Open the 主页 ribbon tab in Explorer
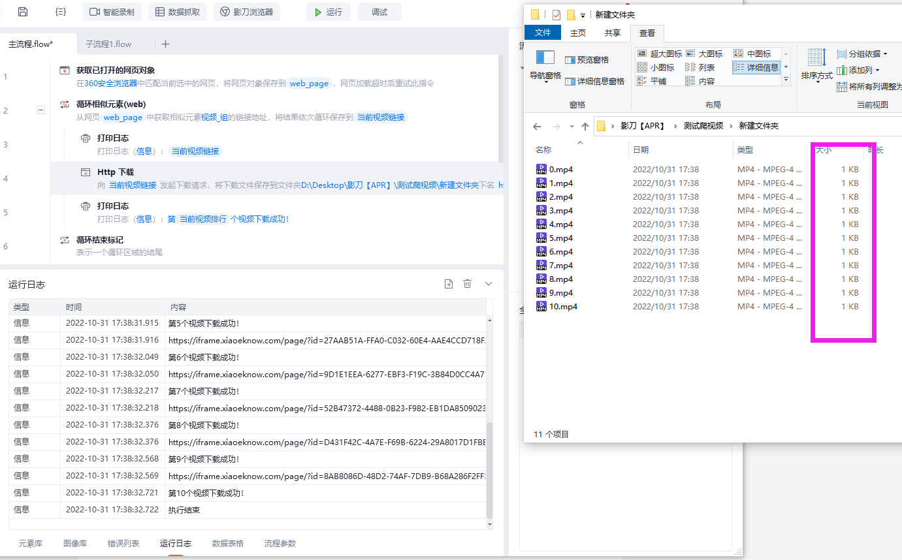Screen dimensions: 902x560 [x=578, y=33]
